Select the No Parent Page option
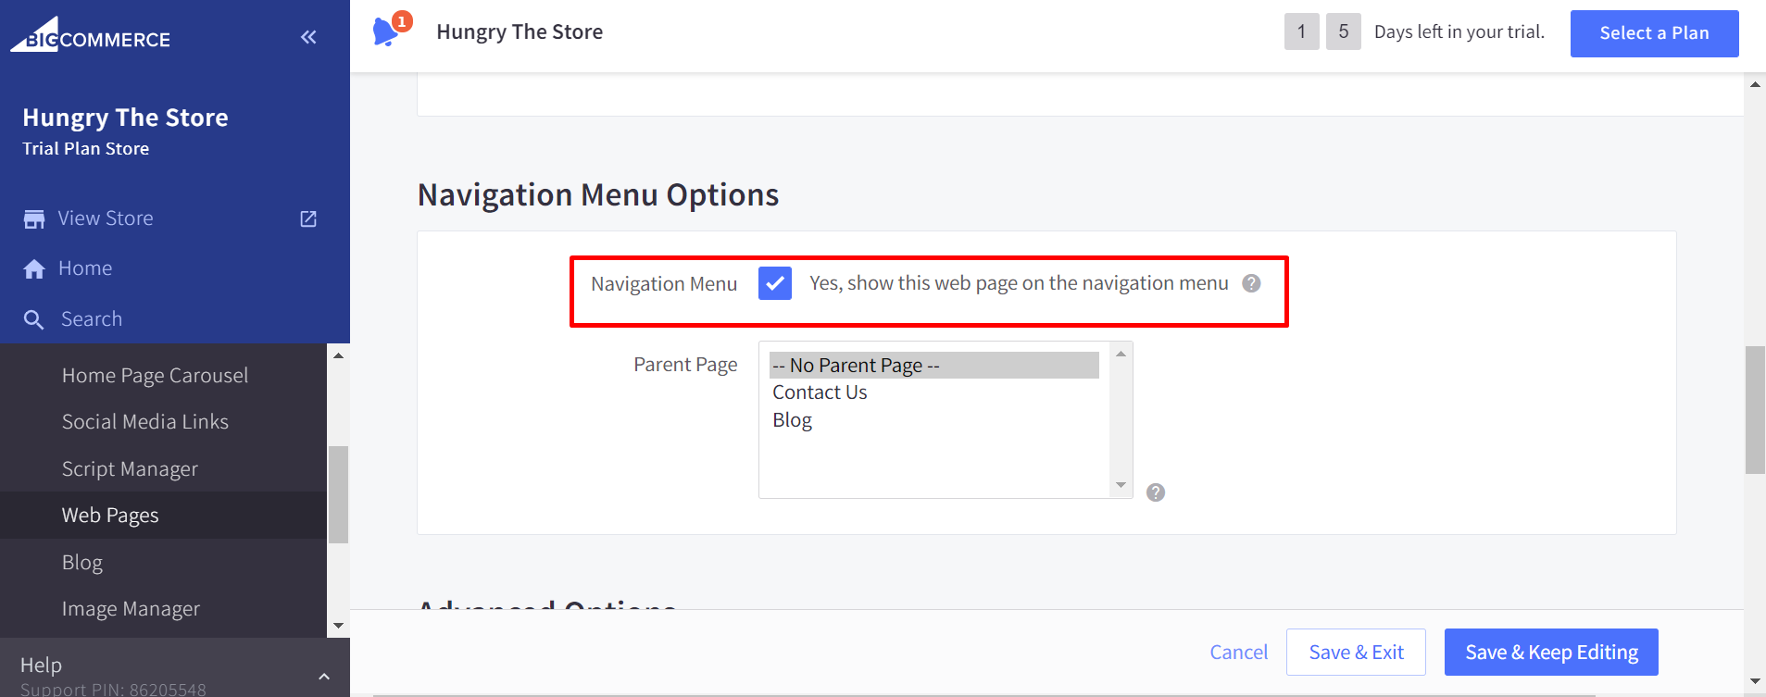Viewport: 1766px width, 697px height. click(856, 366)
